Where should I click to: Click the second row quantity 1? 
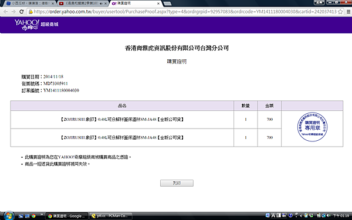click(246, 137)
